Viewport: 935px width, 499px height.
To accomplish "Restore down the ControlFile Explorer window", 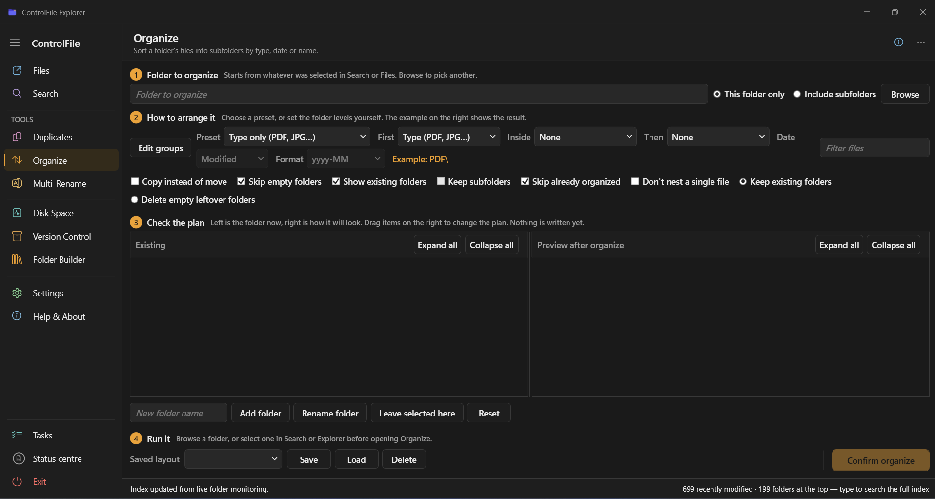I will 894,12.
